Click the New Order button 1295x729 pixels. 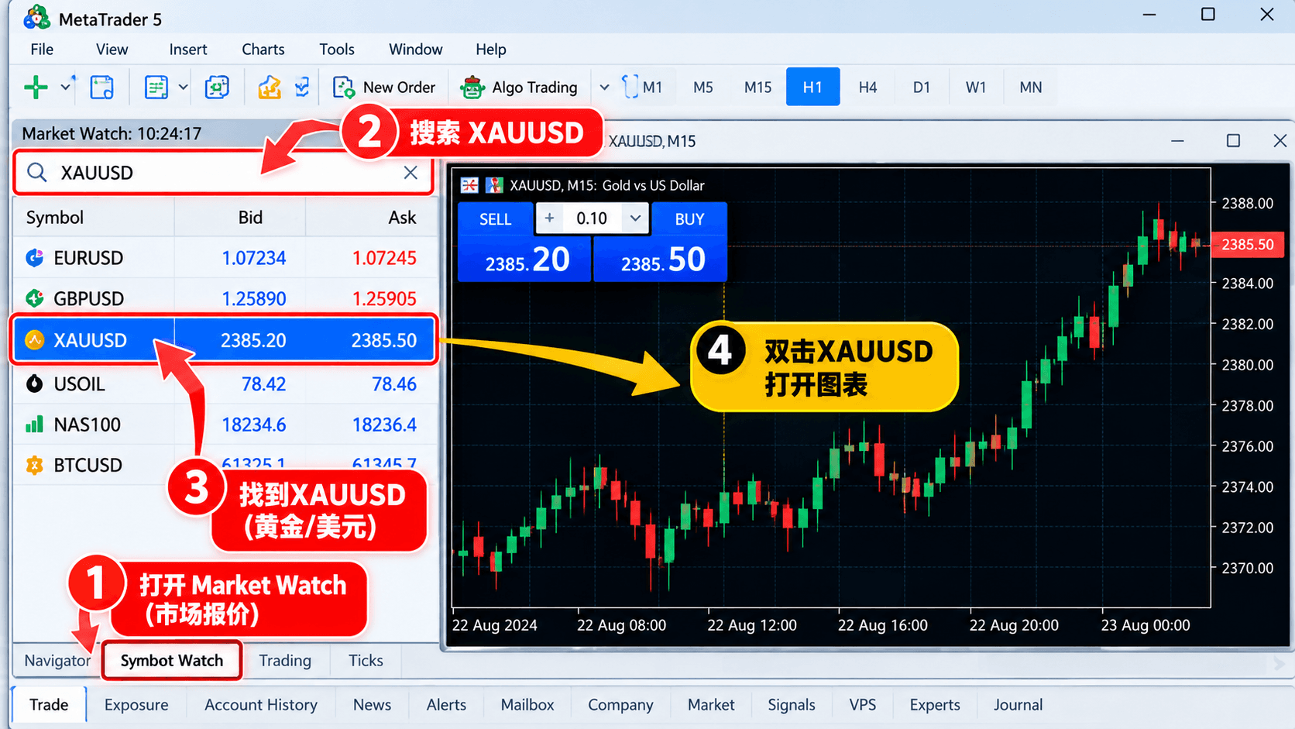tap(384, 88)
